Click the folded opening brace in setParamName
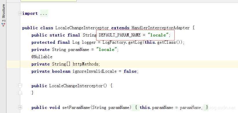This screenshot has width=238, height=113. 136,107
